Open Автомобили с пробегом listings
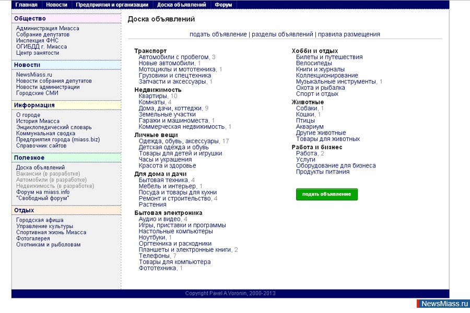The image size is (470, 313). [173, 57]
